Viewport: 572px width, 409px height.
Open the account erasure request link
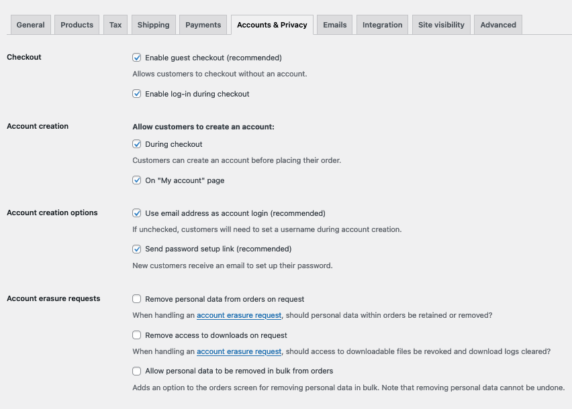pyautogui.click(x=238, y=315)
